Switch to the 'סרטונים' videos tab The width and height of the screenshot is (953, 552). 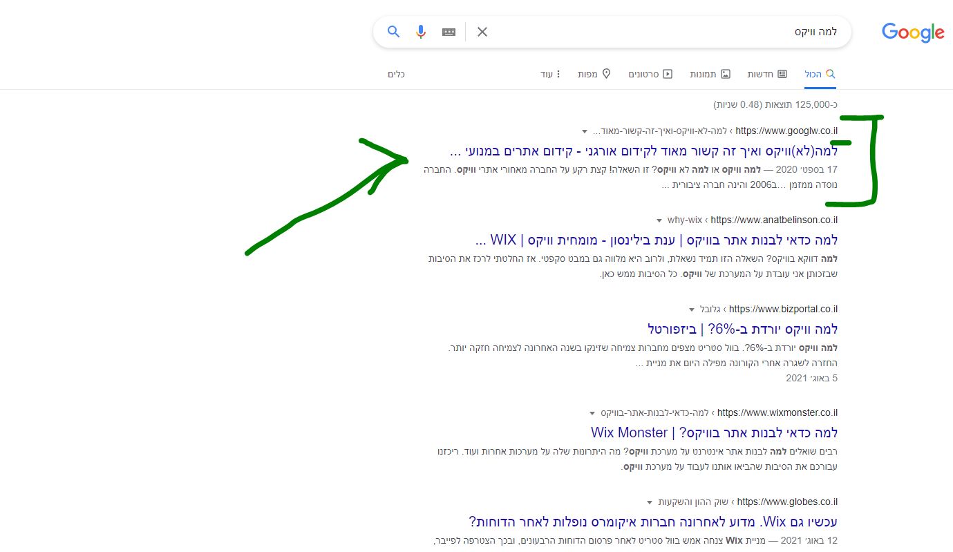[x=650, y=74]
